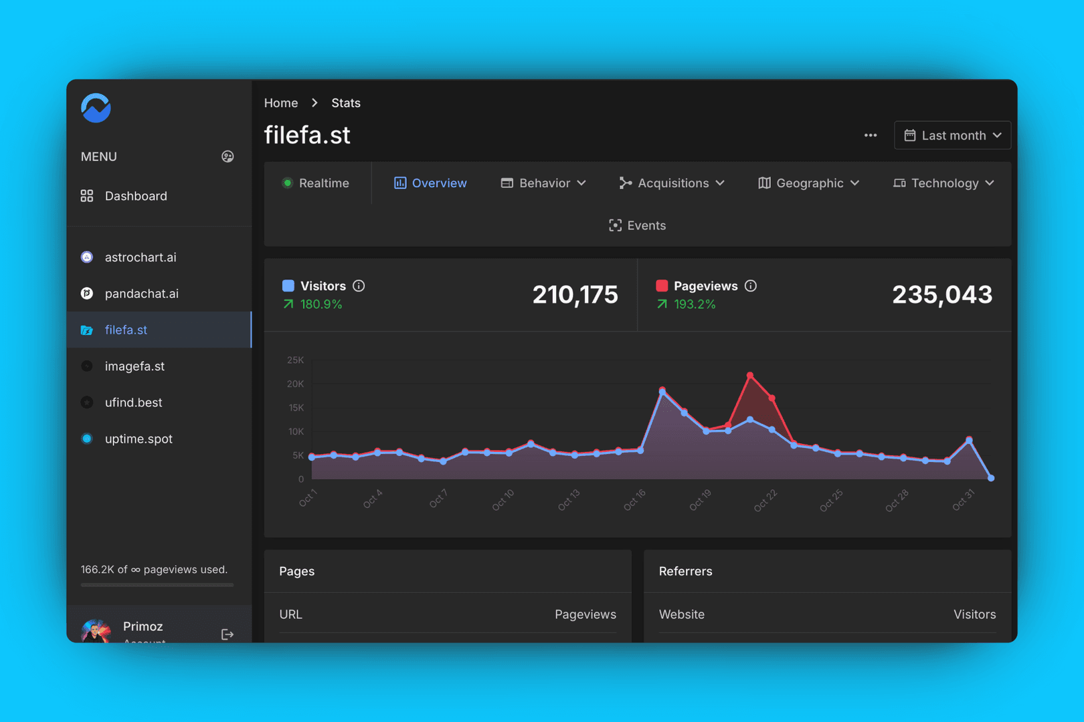The height and width of the screenshot is (722, 1084).
Task: Expand the Acquisitions menu
Action: pyautogui.click(x=671, y=183)
